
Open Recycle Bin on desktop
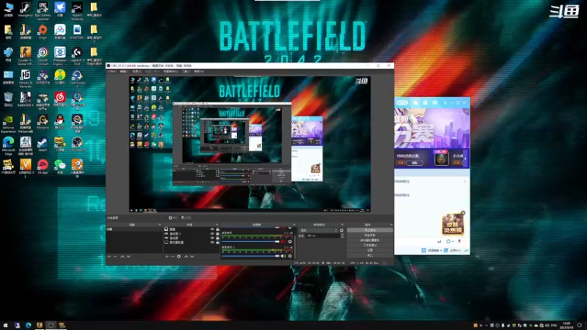pos(8,100)
